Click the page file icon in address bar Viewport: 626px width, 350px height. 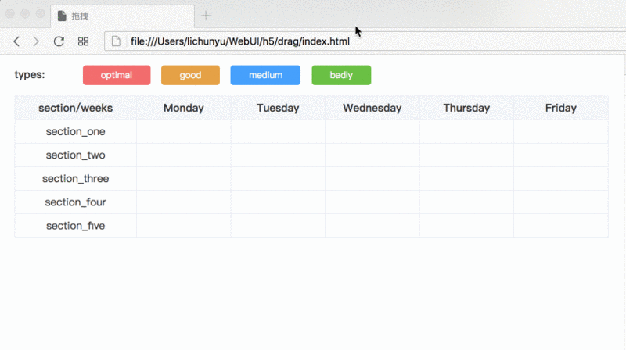pyautogui.click(x=116, y=41)
